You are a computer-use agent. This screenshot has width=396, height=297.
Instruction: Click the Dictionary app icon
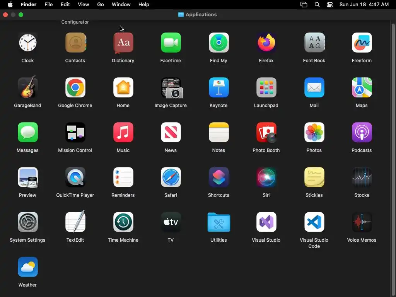[123, 43]
